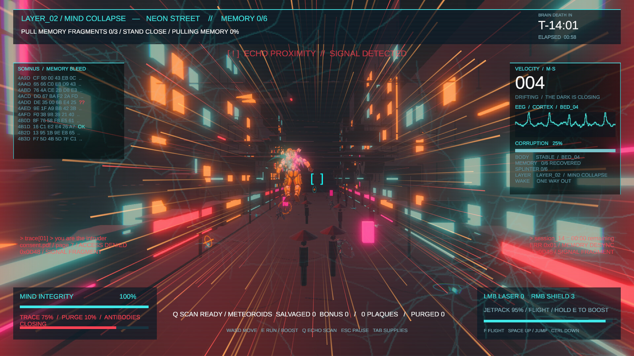Click the RMB SHIELD 3 indicator
The height and width of the screenshot is (356, 634).
(553, 296)
